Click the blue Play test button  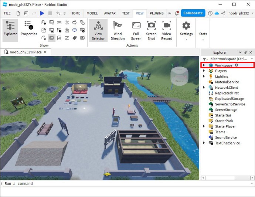click(42, 13)
